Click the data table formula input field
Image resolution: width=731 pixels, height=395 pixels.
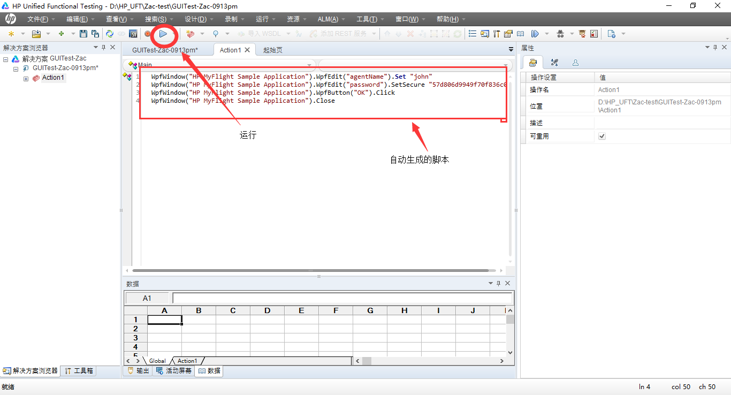342,298
